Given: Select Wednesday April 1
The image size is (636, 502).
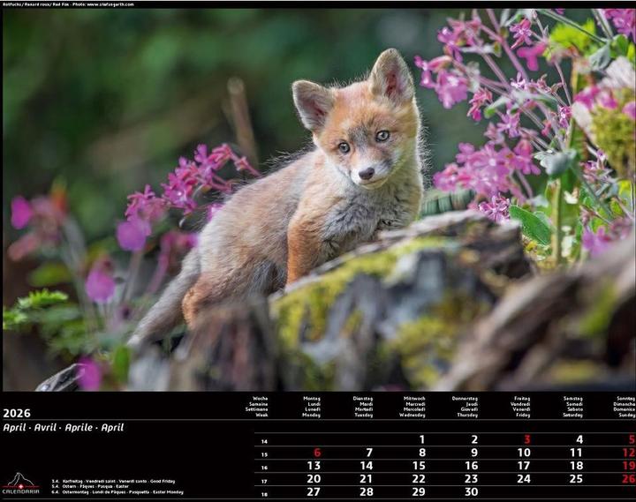Looking at the screenshot, I should click(422, 439).
